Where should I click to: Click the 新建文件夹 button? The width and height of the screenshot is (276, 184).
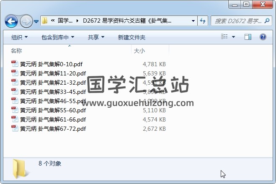click(x=132, y=37)
